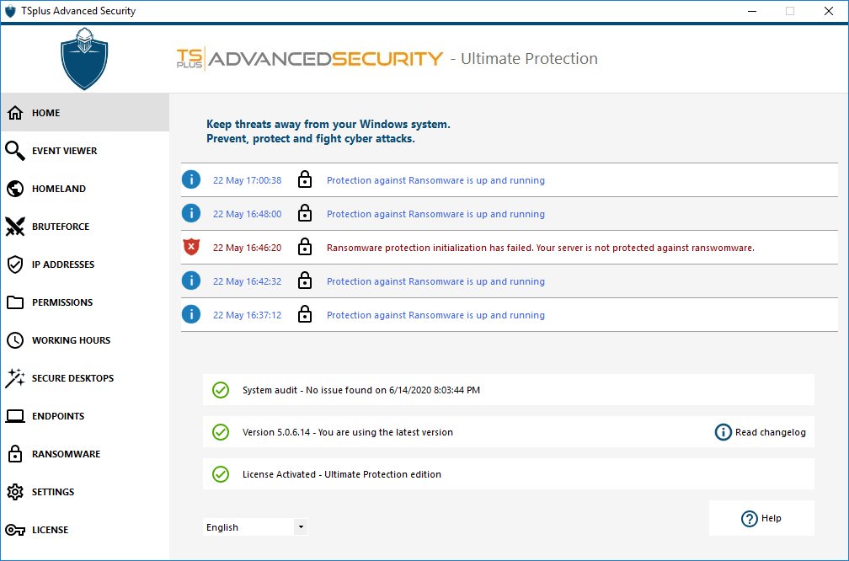849x561 pixels.
Task: Click the Endpoints laptop icon
Action: tap(15, 416)
